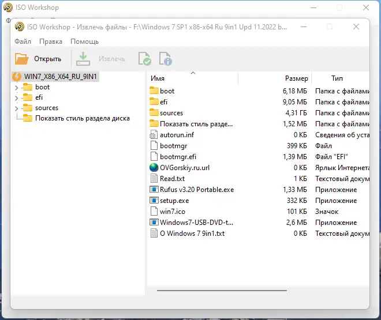This screenshot has width=381, height=320.
Task: Click the win7.ico file icon
Action: pyautogui.click(x=154, y=211)
